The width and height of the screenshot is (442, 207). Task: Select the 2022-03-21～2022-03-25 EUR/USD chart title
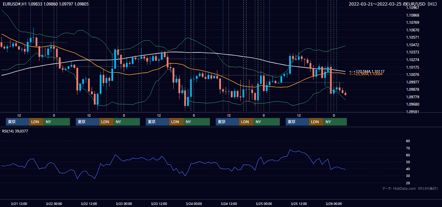pyautogui.click(x=393, y=4)
